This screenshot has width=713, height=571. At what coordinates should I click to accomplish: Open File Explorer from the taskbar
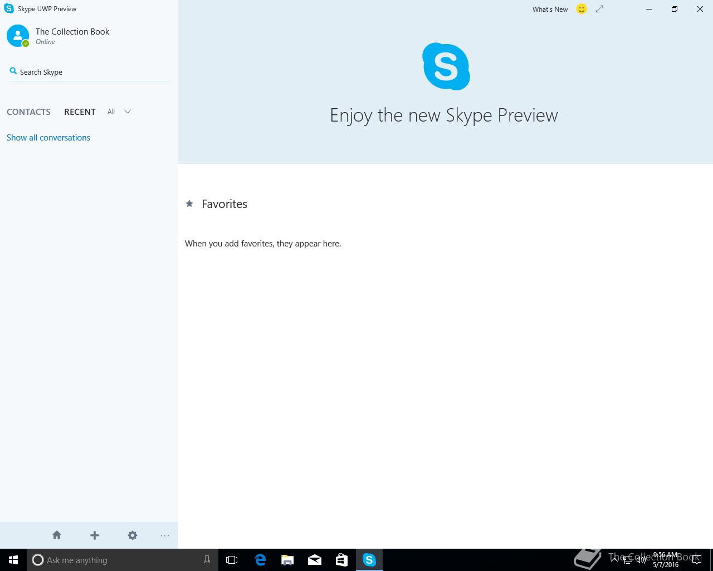click(287, 560)
